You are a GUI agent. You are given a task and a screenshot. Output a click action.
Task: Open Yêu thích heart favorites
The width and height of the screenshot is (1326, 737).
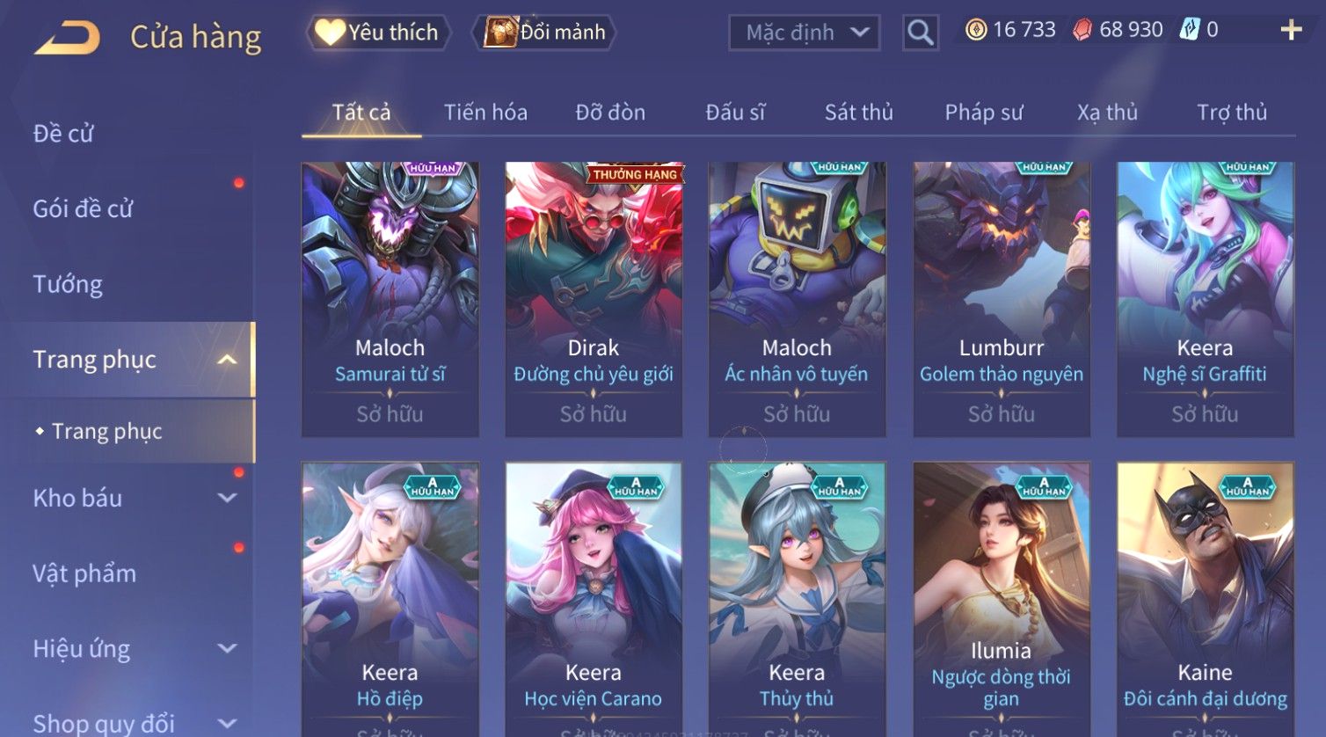click(378, 33)
